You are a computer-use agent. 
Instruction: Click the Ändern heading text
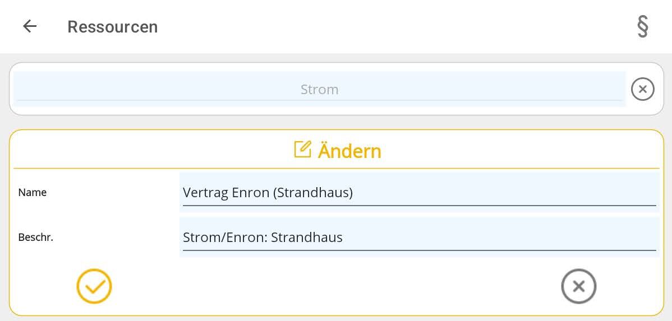[349, 151]
